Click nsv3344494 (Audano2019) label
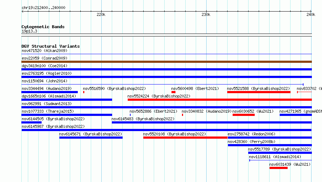Viewport: 322px width, 182px height. tap(47, 88)
